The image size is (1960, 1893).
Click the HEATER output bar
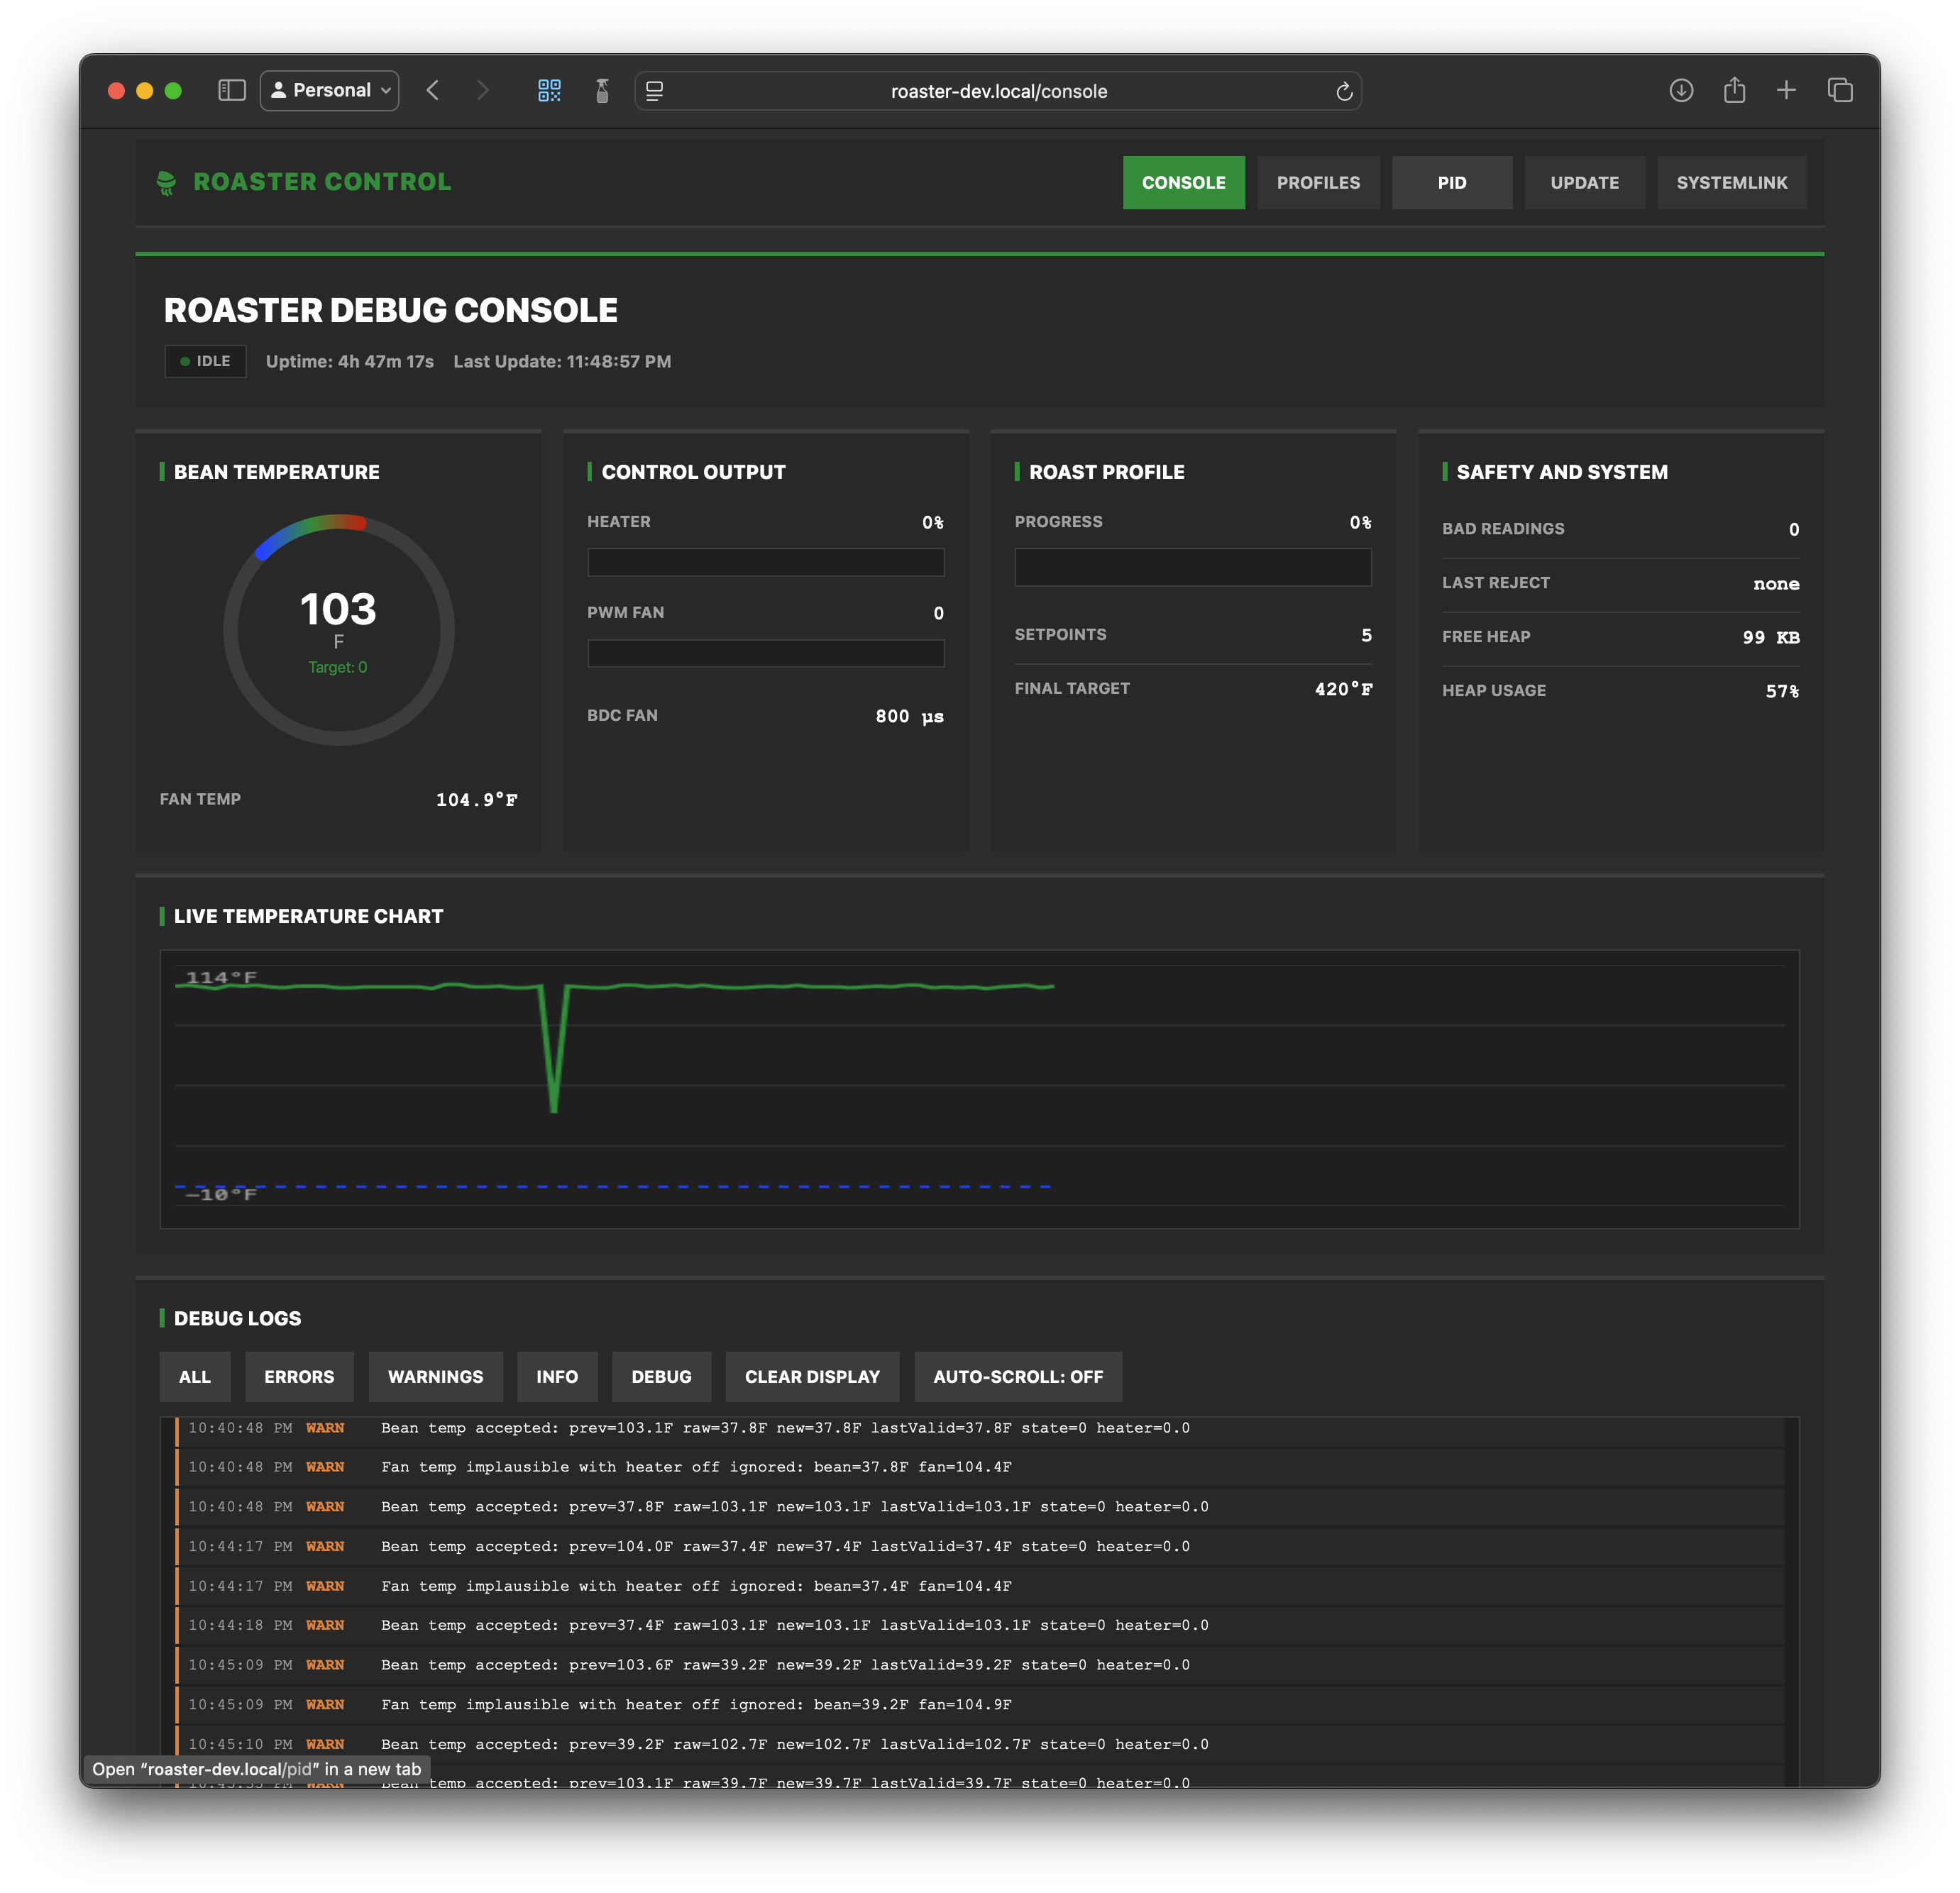coord(766,562)
